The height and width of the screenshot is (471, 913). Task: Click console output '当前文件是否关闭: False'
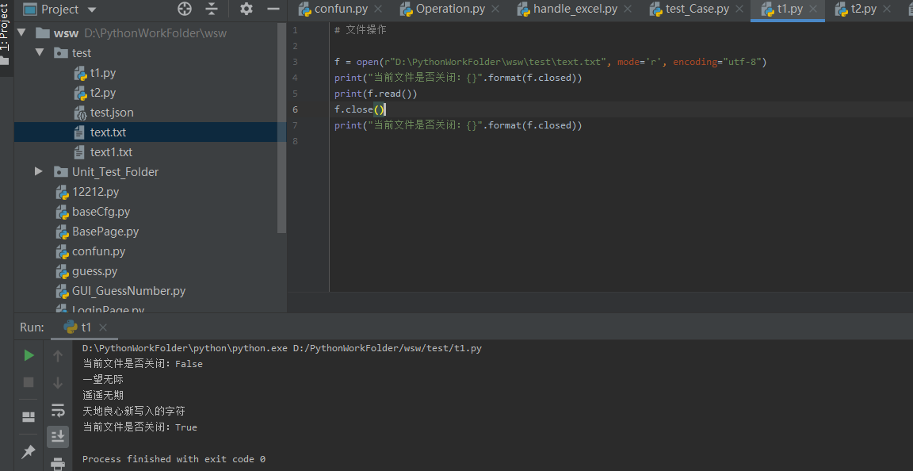tap(143, 364)
